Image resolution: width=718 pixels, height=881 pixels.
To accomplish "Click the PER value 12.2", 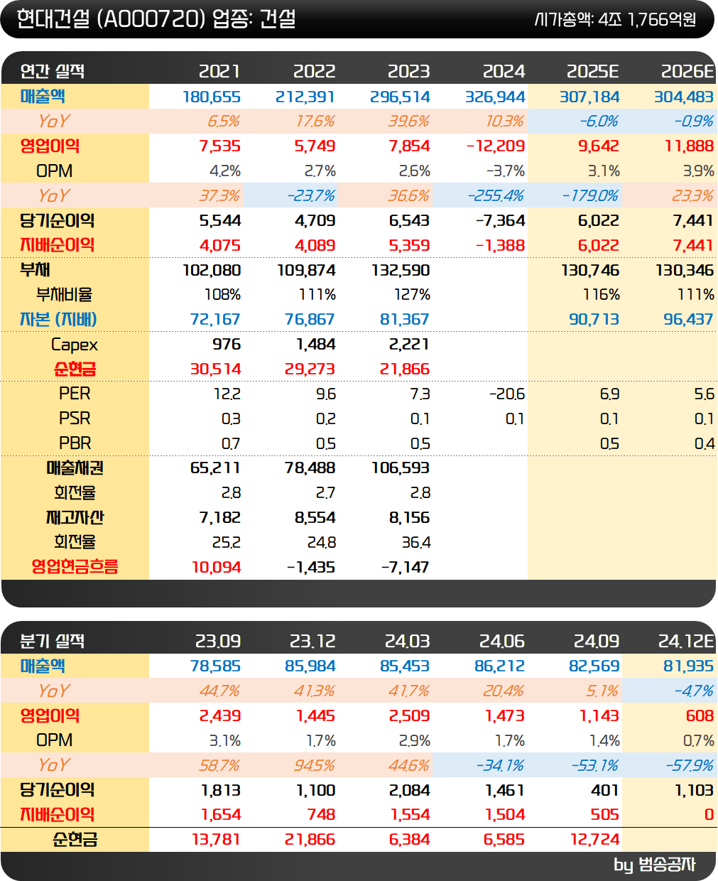I will coord(227,394).
